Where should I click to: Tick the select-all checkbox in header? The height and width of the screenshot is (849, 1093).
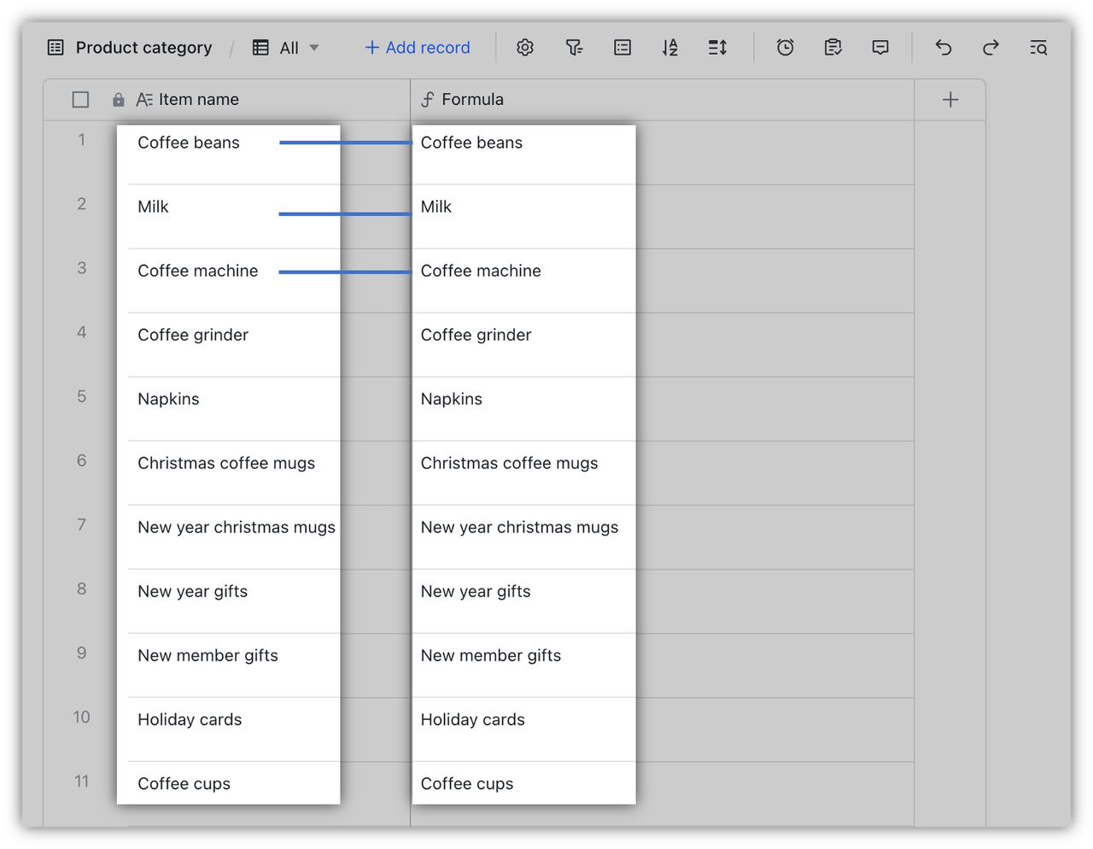(80, 100)
